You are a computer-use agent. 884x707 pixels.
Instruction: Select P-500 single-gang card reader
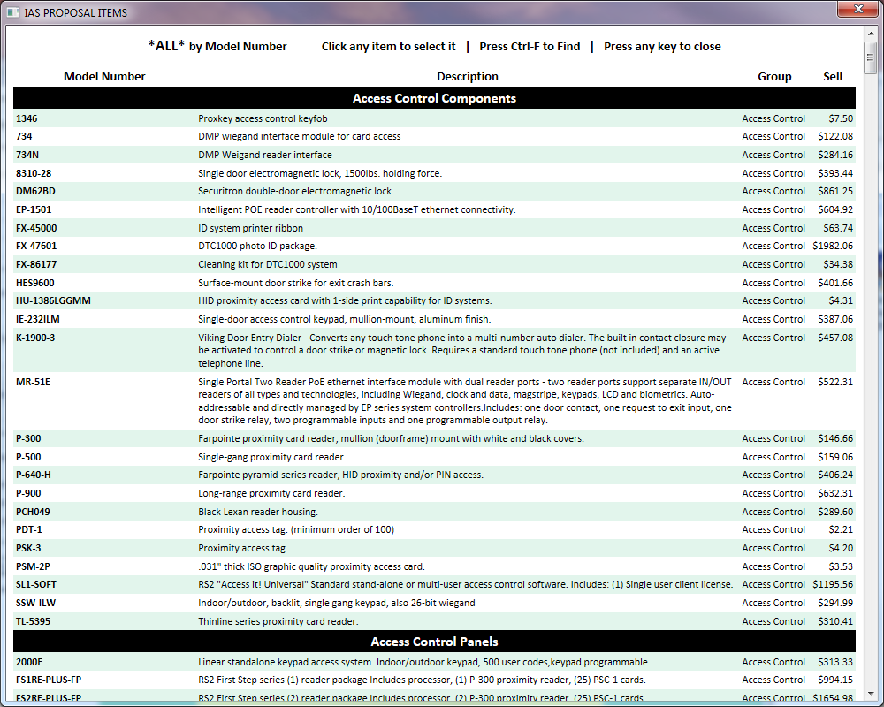pyautogui.click(x=434, y=457)
